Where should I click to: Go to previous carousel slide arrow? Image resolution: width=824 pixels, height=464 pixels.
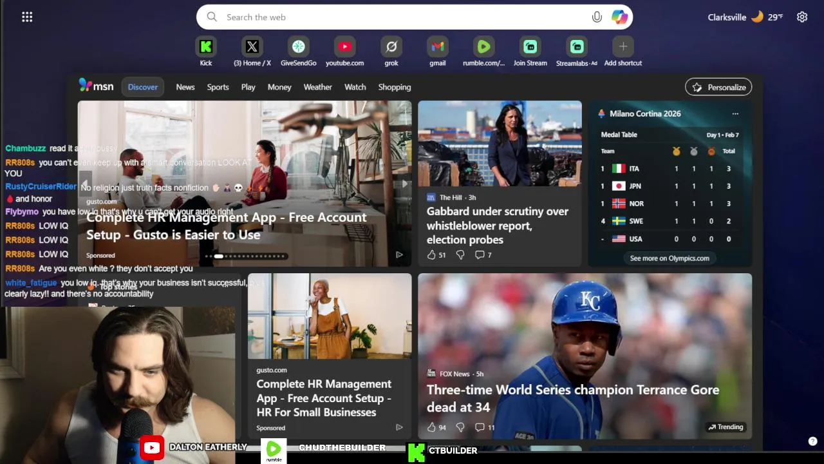(x=85, y=184)
